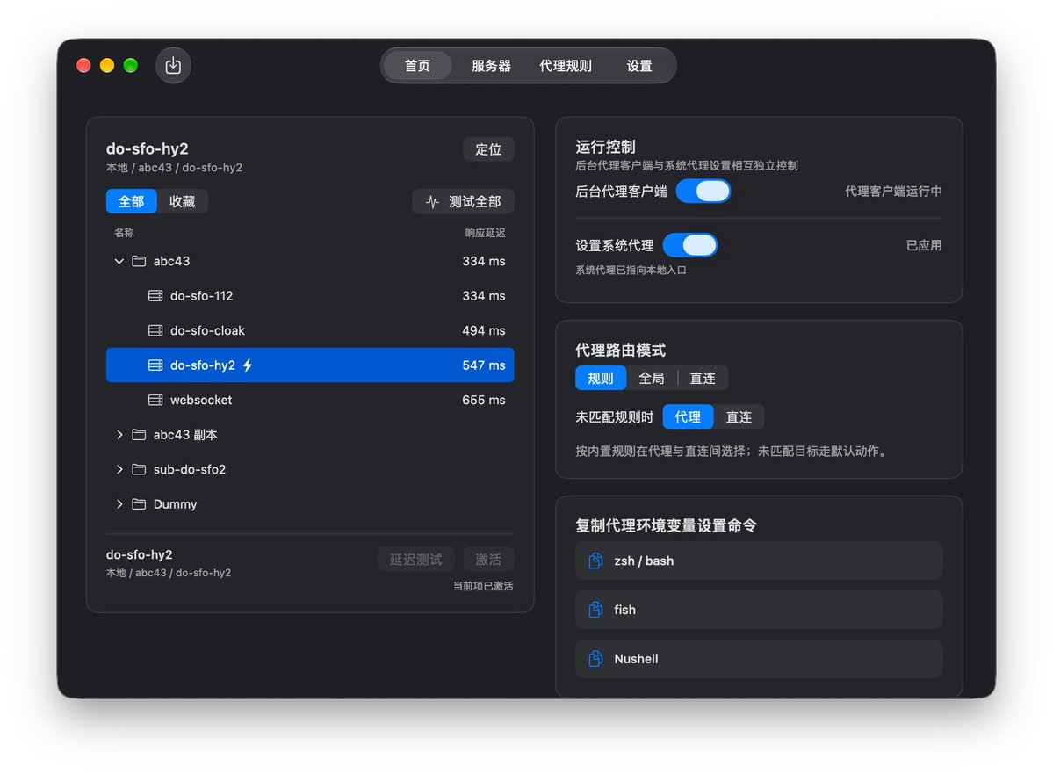Click the server icon beside do-sfo-hy2
Image resolution: width=1053 pixels, height=774 pixels.
tap(155, 365)
